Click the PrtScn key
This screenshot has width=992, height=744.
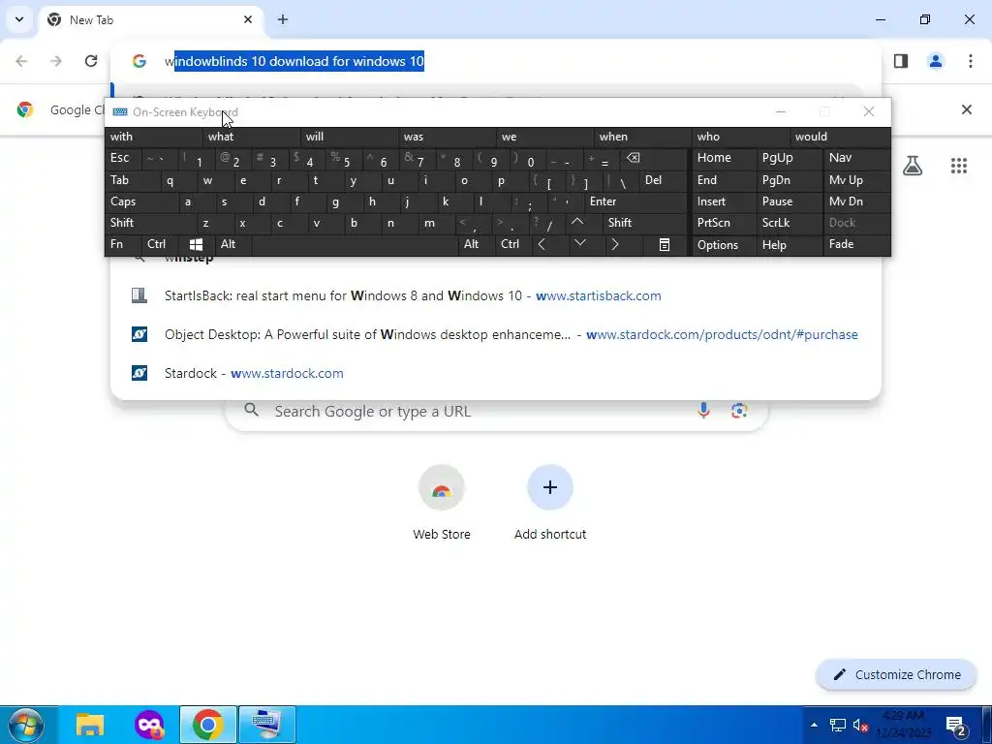tap(723, 223)
